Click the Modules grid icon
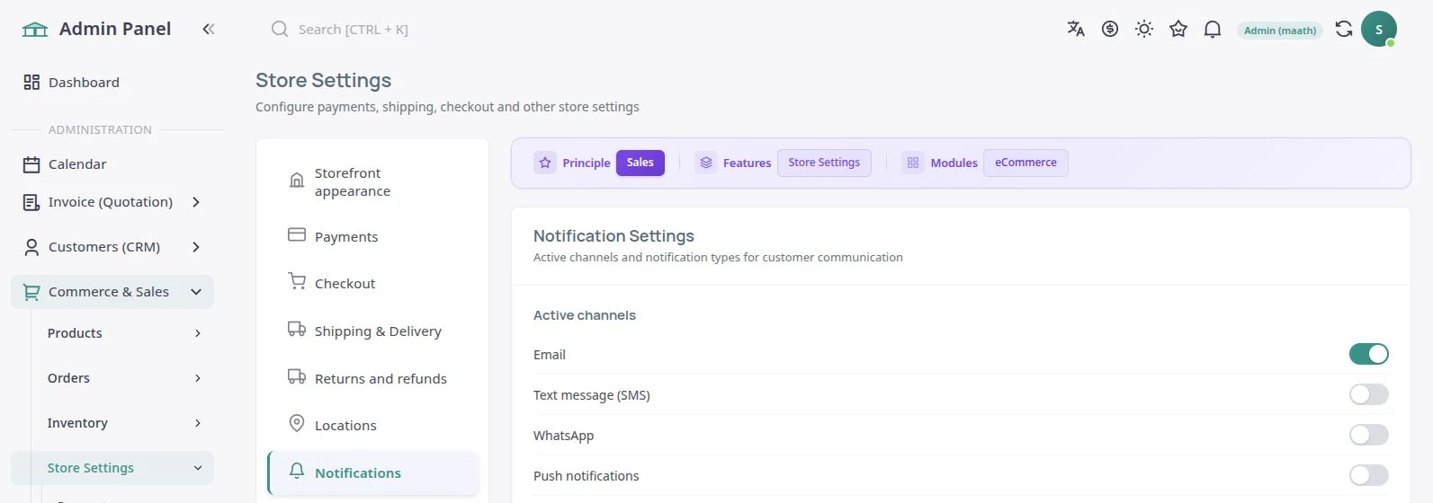The width and height of the screenshot is (1433, 503). coord(913,163)
